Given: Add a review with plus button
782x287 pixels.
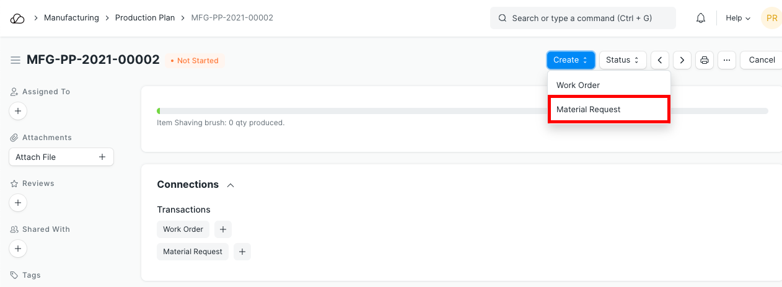Looking at the screenshot, I should point(18,203).
